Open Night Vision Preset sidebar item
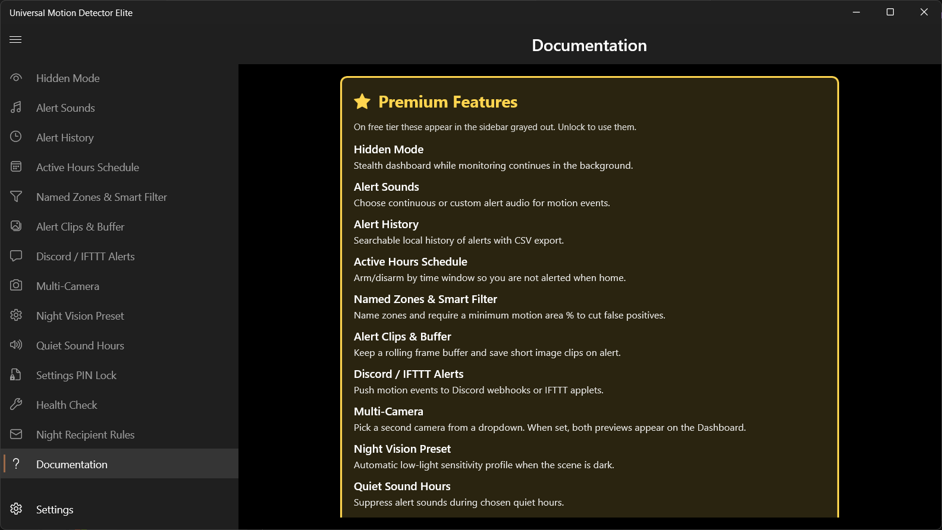Screen dimensions: 942x530 pyautogui.click(x=120, y=316)
